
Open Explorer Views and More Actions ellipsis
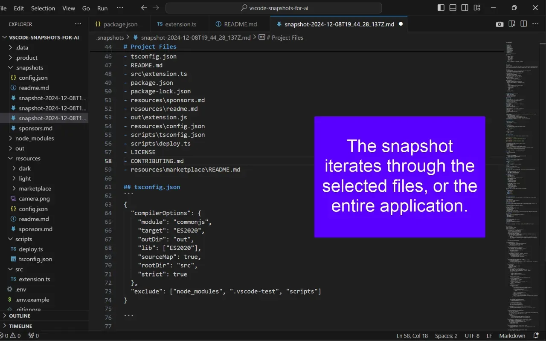(x=78, y=24)
